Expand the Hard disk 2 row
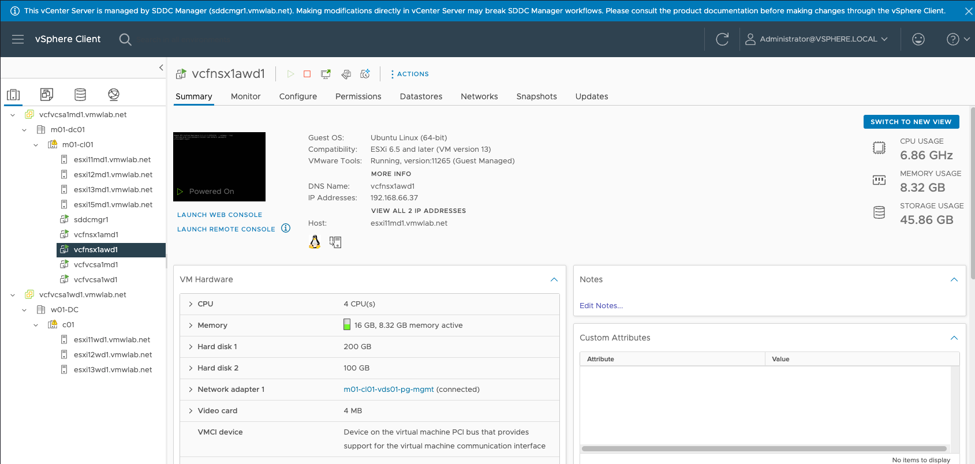975x464 pixels. (190, 368)
